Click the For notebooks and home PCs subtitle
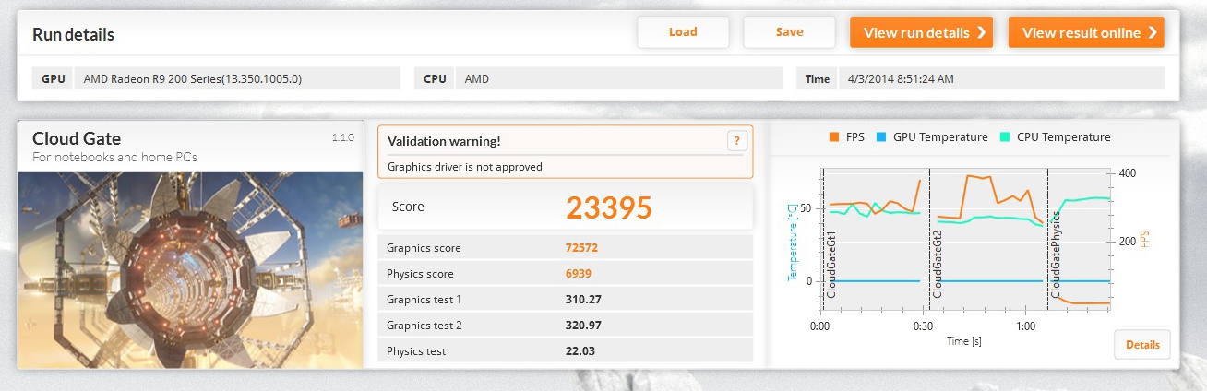 tap(114, 157)
